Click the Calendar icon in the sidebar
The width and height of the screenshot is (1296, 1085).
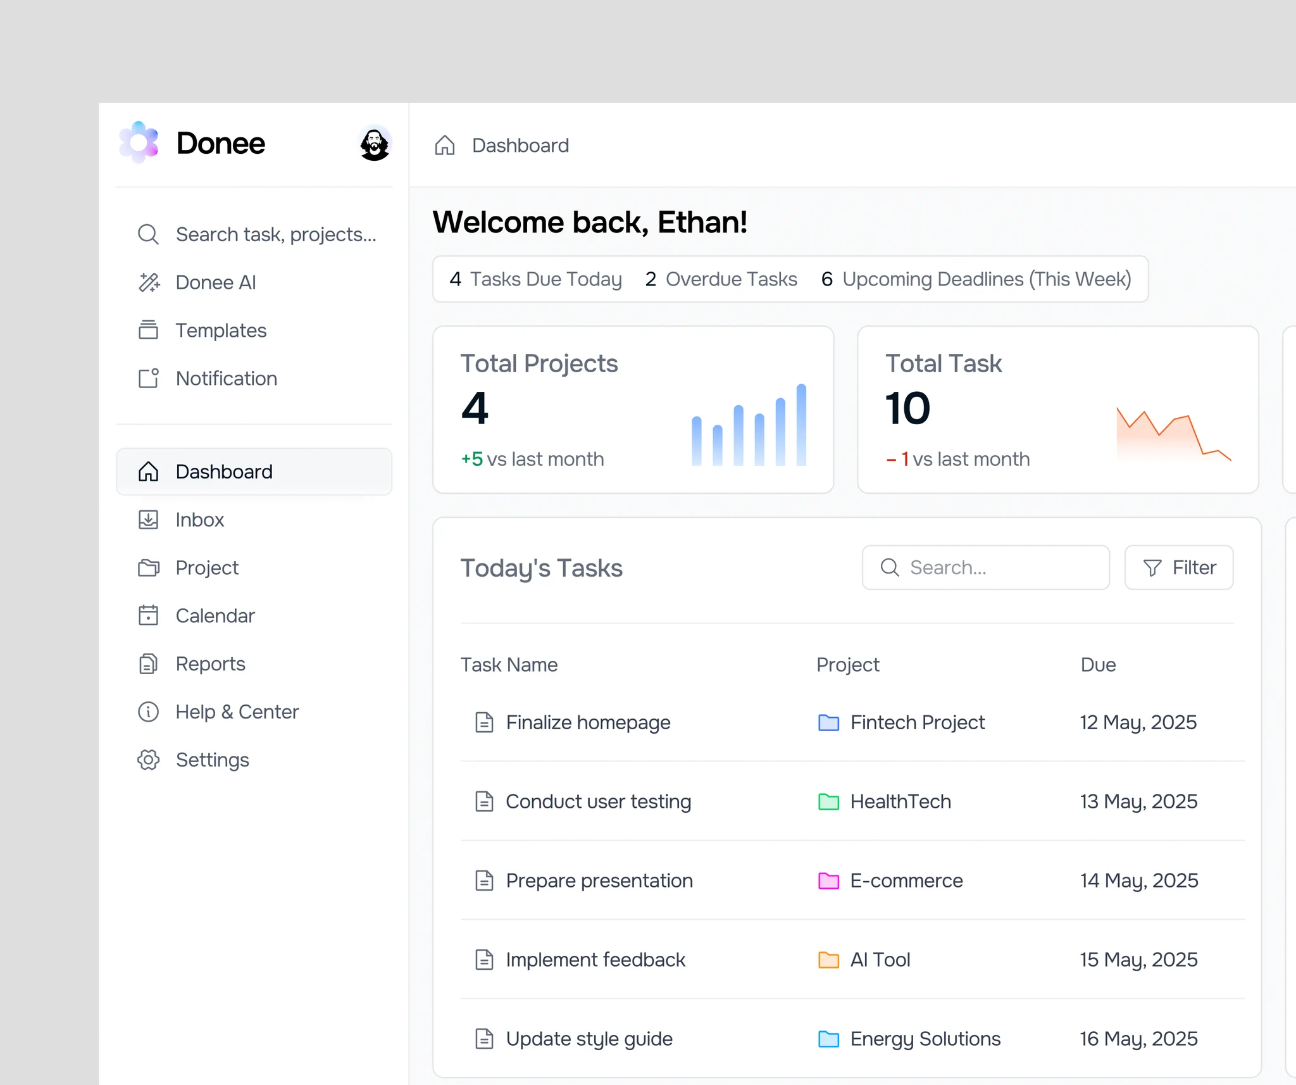click(x=148, y=615)
